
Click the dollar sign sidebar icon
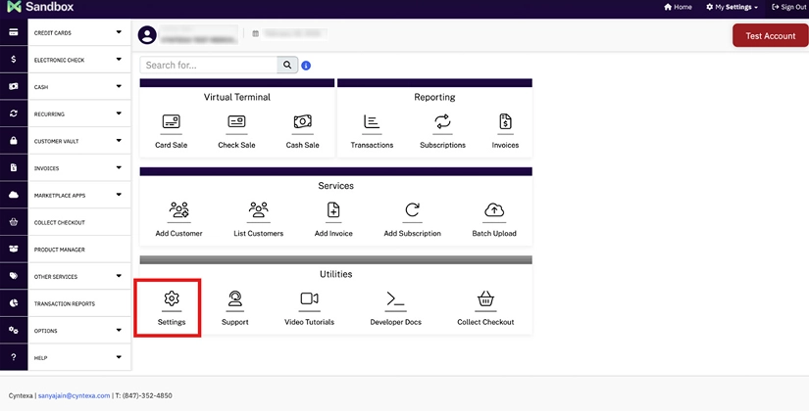(x=14, y=60)
